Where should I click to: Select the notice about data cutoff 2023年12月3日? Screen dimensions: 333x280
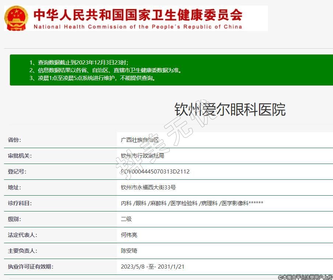point(79,62)
